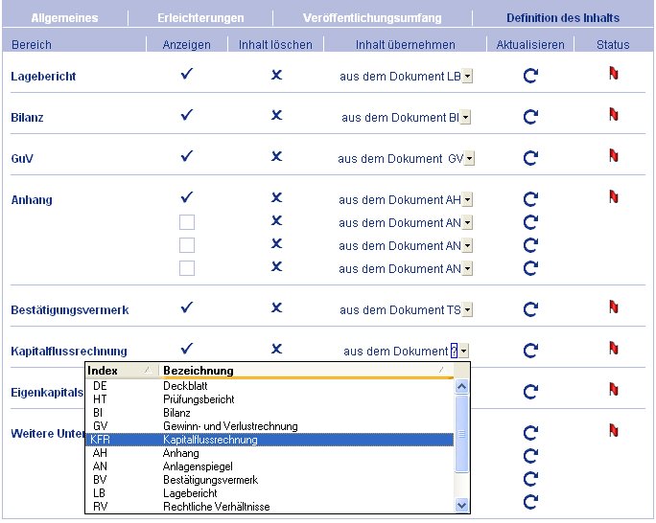Image resolution: width=656 pixels, height=523 pixels.
Task: Select DE Deckblatt in the list
Action: 269,386
